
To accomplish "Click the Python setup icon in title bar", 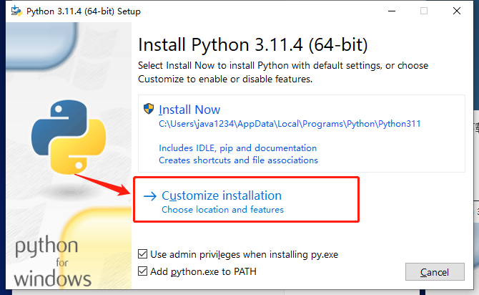I will tap(14, 11).
